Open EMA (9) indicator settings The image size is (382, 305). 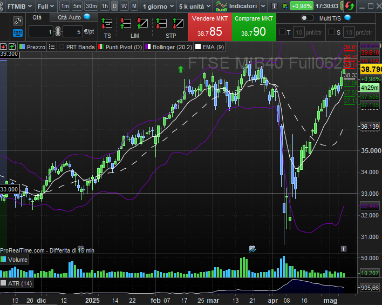click(213, 47)
